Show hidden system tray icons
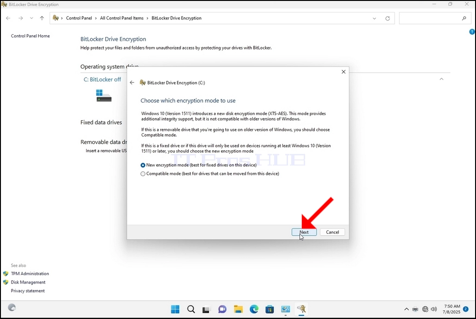476x319 pixels. pos(407,309)
